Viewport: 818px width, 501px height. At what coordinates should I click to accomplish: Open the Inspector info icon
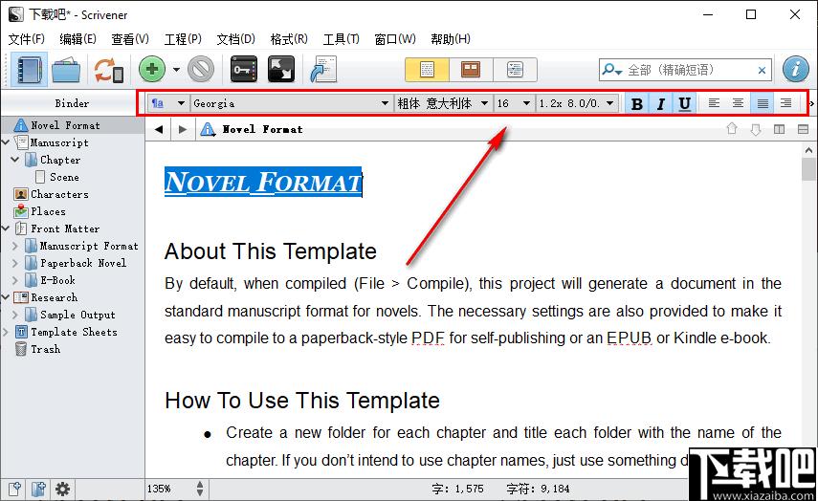point(796,70)
